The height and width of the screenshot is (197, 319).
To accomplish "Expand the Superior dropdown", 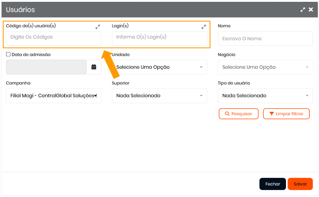I will pos(159,96).
